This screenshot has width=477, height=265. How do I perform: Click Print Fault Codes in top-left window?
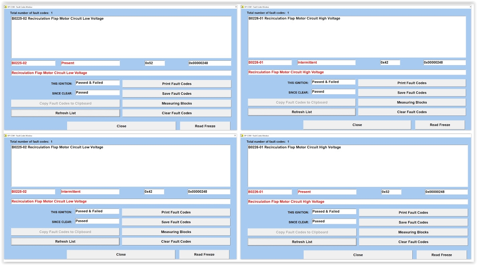coord(177,84)
